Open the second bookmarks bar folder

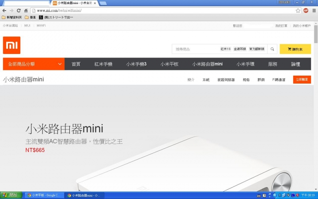tap(30, 17)
